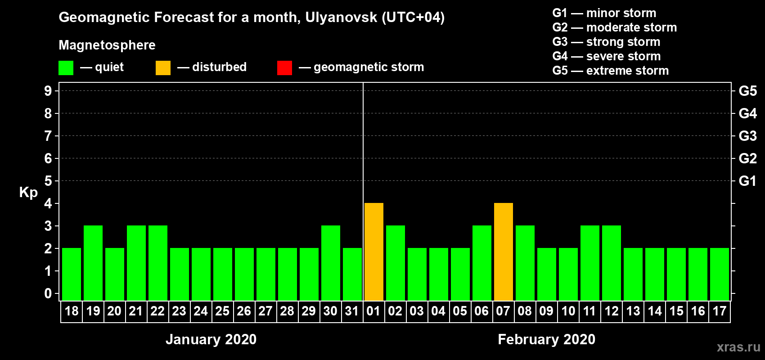Click the Geomagnetic Forecast chart title
Image resolution: width=765 pixels, height=360 pixels.
click(252, 17)
